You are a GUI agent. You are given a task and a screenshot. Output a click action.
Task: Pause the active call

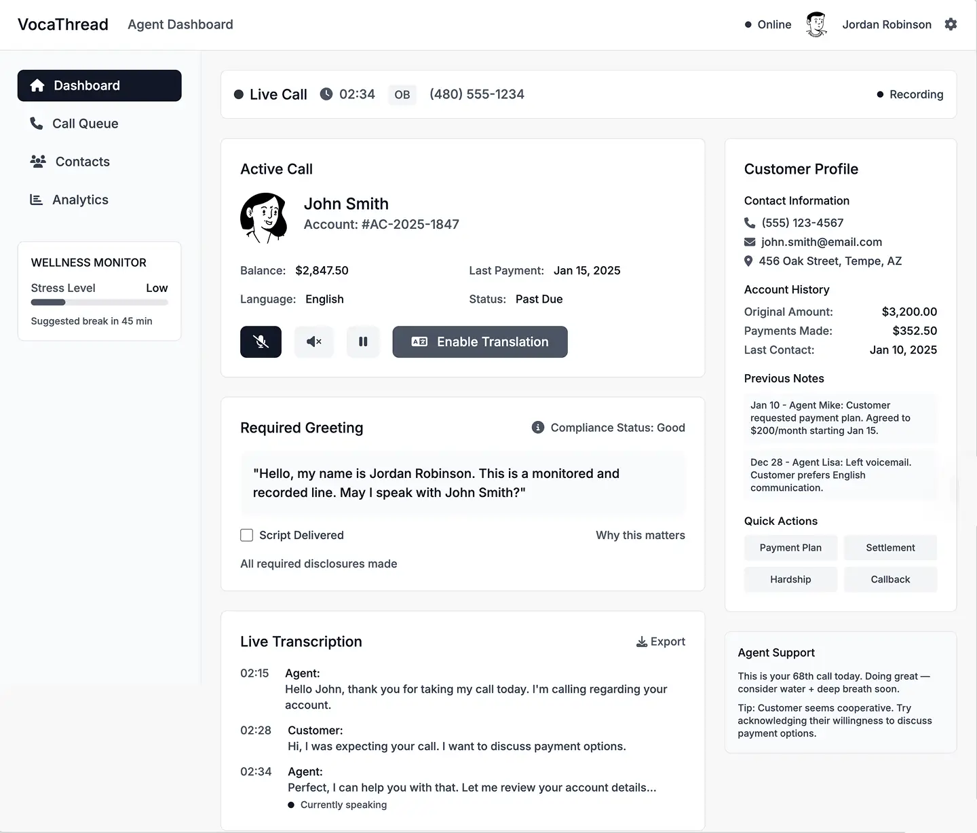click(x=363, y=341)
